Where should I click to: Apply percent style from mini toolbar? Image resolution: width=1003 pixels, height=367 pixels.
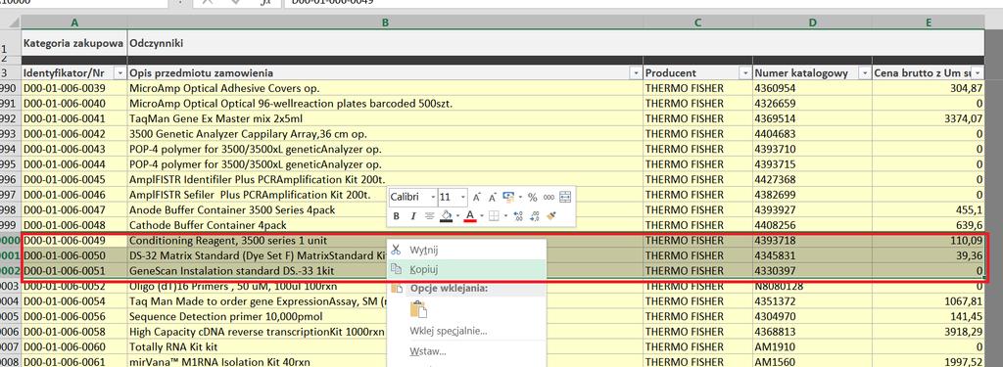(x=532, y=197)
